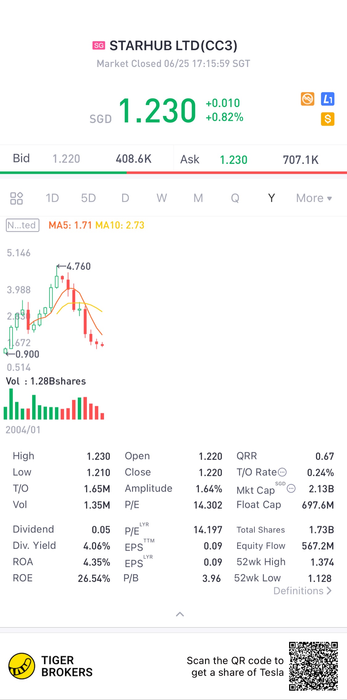
Task: Tap the Vol : 1.28Bshares label
Action: [x=46, y=381]
